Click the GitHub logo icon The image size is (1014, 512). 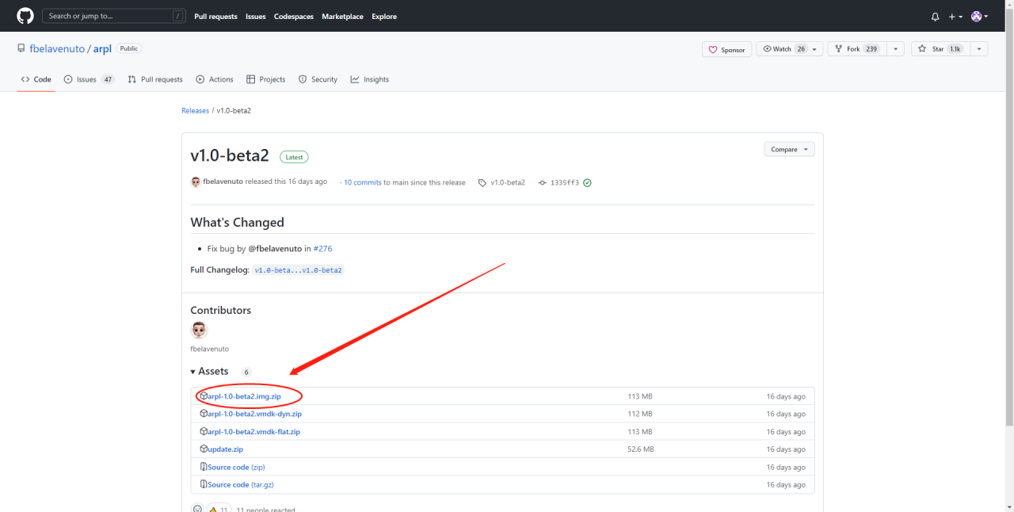pyautogui.click(x=25, y=16)
